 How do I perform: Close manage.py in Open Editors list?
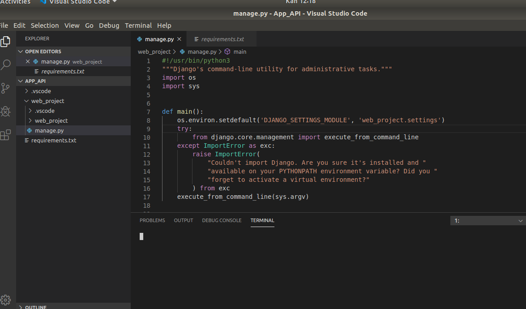pos(28,61)
